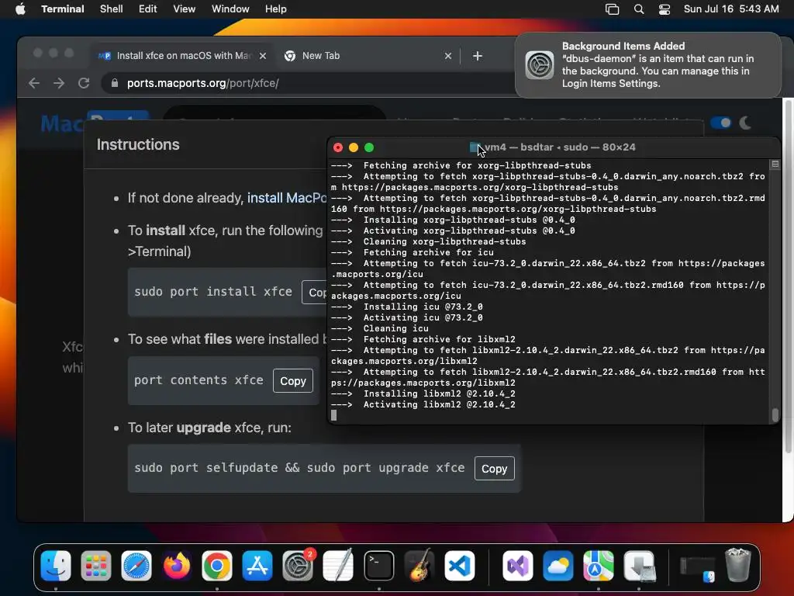Launch Firefox from the Dock
Viewport: 794px width, 596px height.
click(x=177, y=566)
